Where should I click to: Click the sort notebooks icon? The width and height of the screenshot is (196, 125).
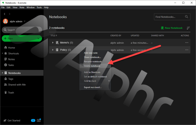(x=188, y=28)
